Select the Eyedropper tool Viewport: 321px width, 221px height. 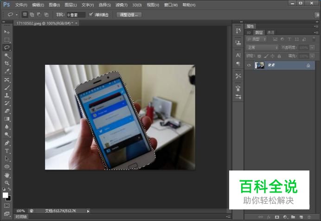(x=7, y=71)
